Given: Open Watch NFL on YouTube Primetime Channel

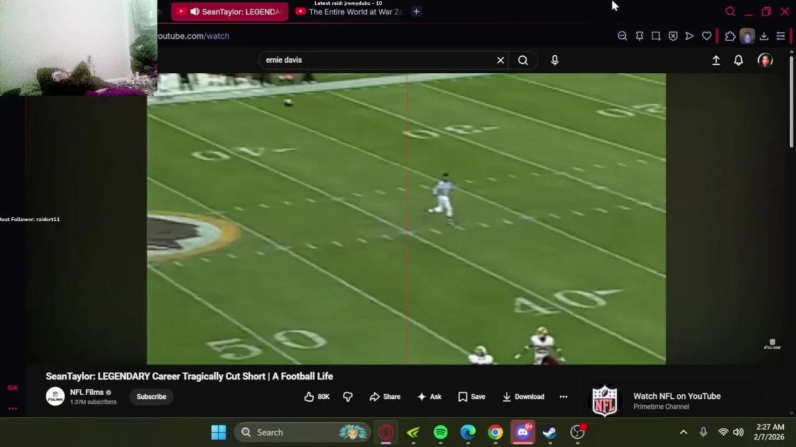Looking at the screenshot, I should (x=677, y=400).
